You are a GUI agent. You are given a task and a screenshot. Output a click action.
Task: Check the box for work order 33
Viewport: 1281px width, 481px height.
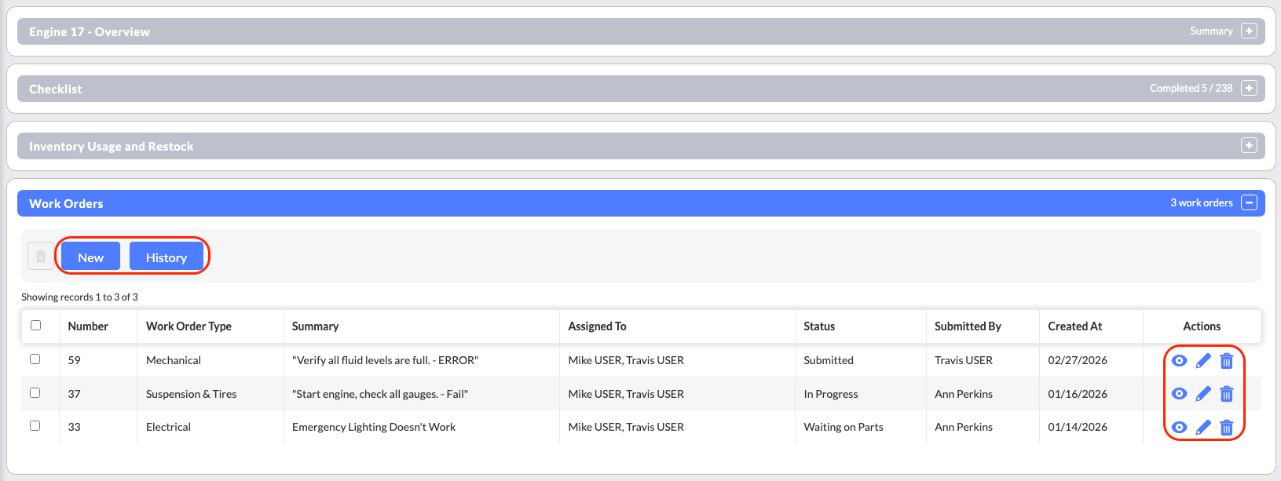[x=35, y=425]
